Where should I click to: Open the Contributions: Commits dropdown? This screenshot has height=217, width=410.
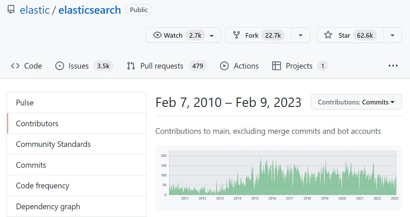tap(356, 102)
